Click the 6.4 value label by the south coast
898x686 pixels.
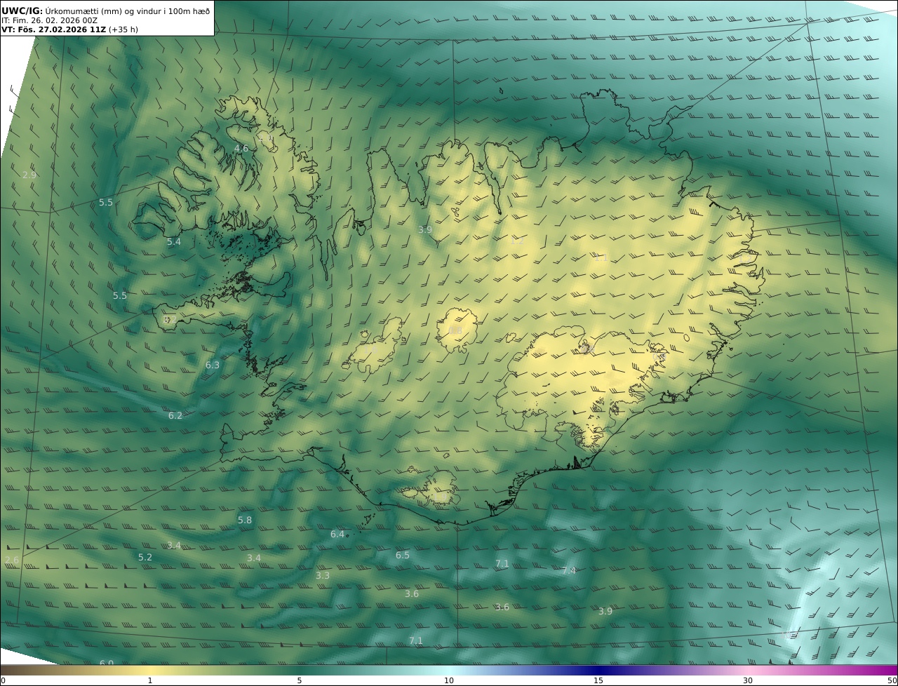pyautogui.click(x=337, y=534)
